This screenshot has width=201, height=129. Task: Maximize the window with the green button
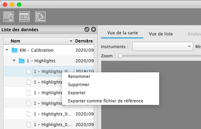19,5
